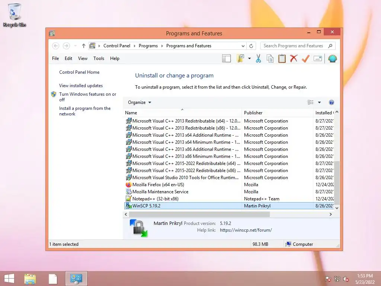Open the Windows Start button
Screen dimensions: 381x286
[x=9, y=279]
